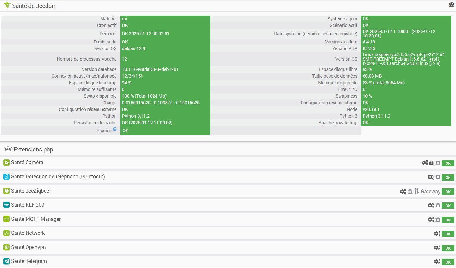Image resolution: width=456 pixels, height=268 pixels.
Task: Click the MQTT Manager OK badge
Action: [x=448, y=220]
